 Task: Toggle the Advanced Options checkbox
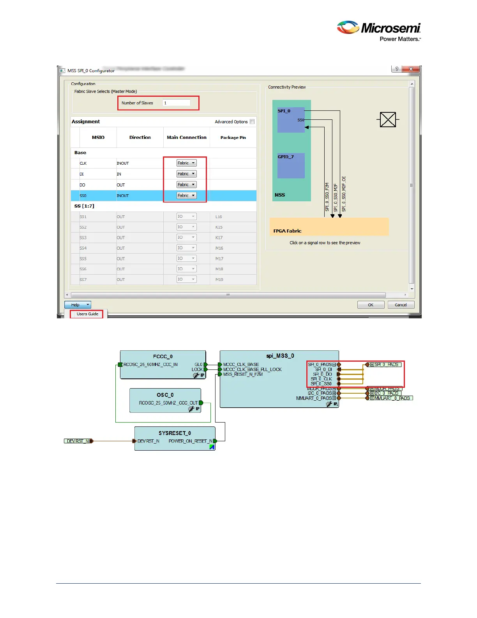252,122
